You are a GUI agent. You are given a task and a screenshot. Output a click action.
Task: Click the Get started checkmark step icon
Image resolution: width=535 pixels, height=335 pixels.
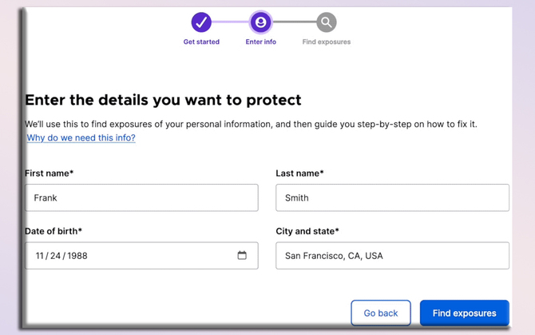point(201,22)
